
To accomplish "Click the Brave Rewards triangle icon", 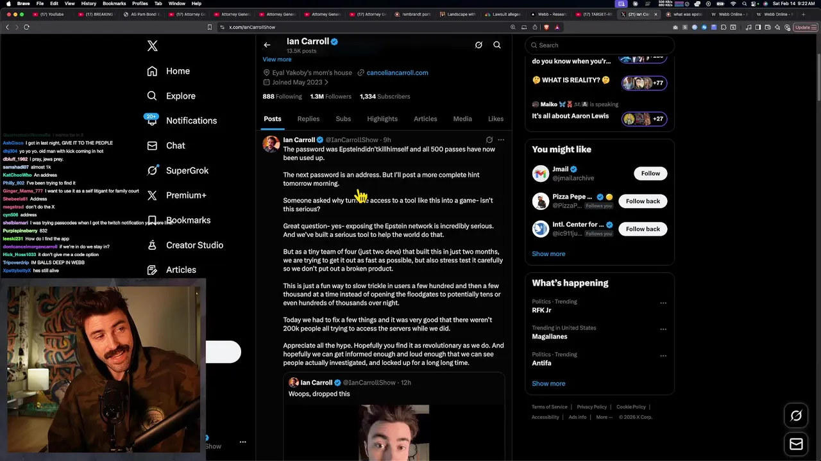I will pyautogui.click(x=557, y=27).
